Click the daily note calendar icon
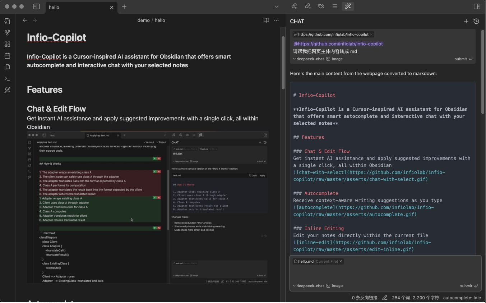 (x=7, y=56)
